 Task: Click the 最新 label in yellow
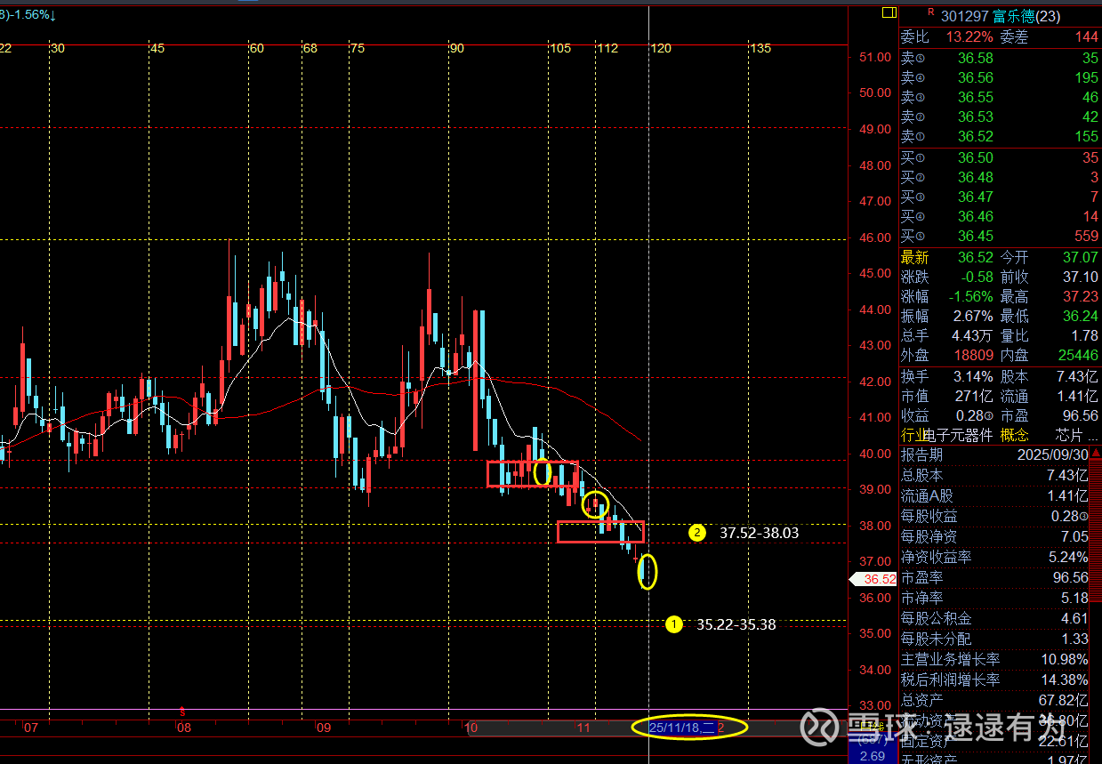pos(914,258)
